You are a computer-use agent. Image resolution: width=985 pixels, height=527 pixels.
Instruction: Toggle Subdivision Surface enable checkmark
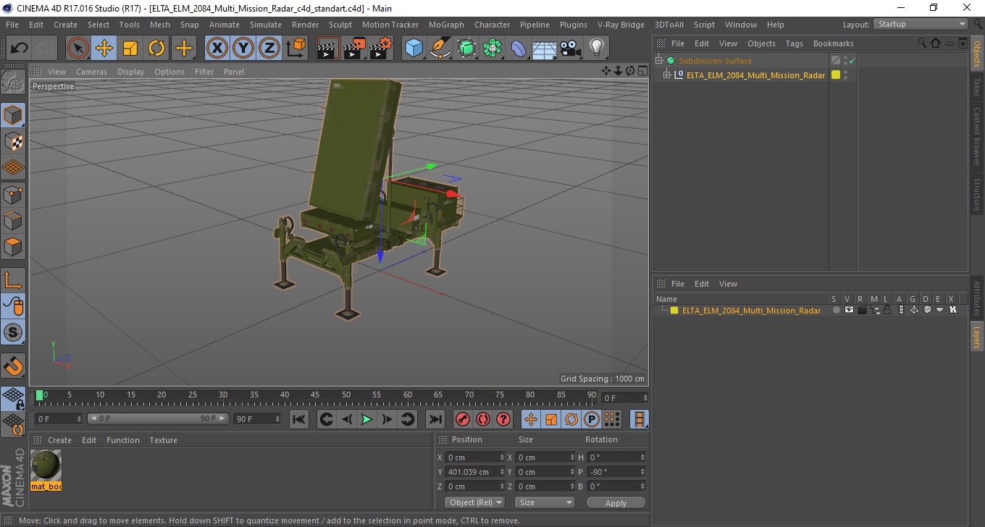[x=852, y=61]
